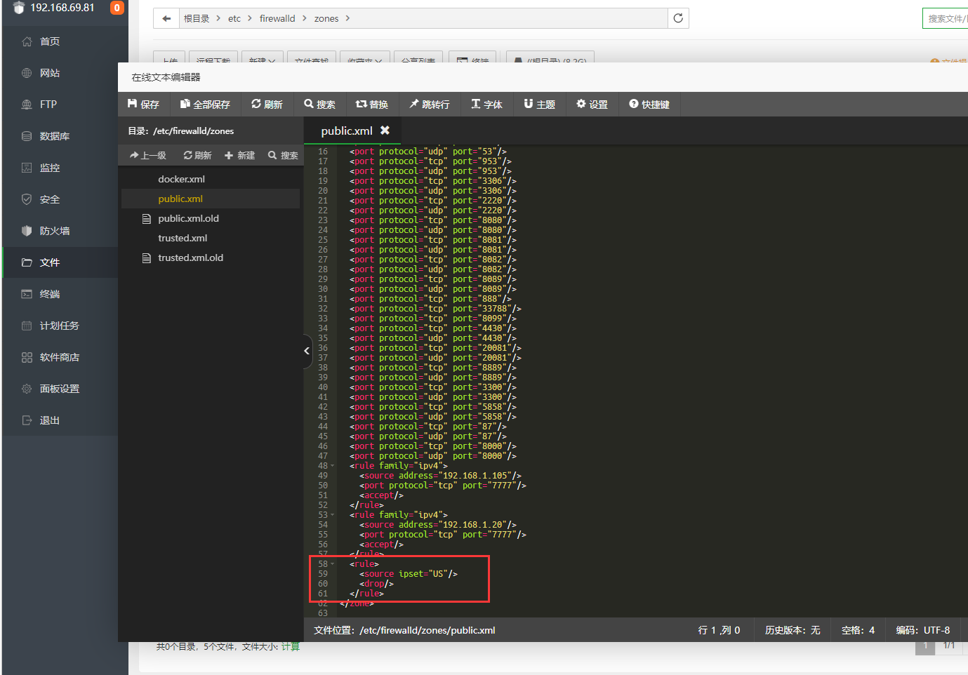Open Font settings in editor toolbar
The height and width of the screenshot is (675, 968).
(486, 105)
